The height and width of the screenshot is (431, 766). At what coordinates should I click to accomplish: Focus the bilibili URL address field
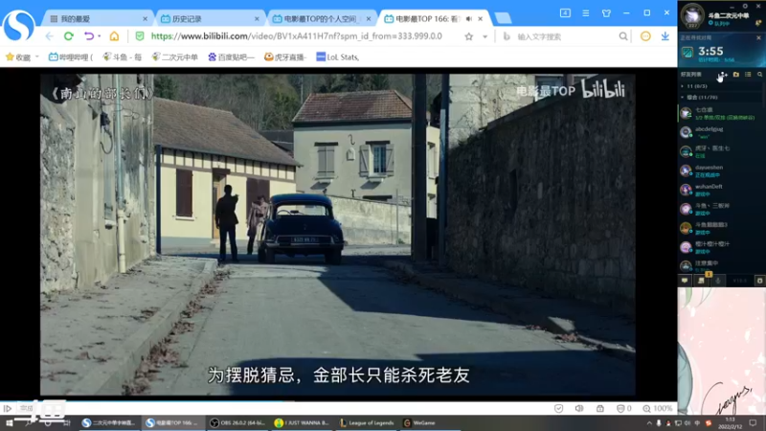297,36
